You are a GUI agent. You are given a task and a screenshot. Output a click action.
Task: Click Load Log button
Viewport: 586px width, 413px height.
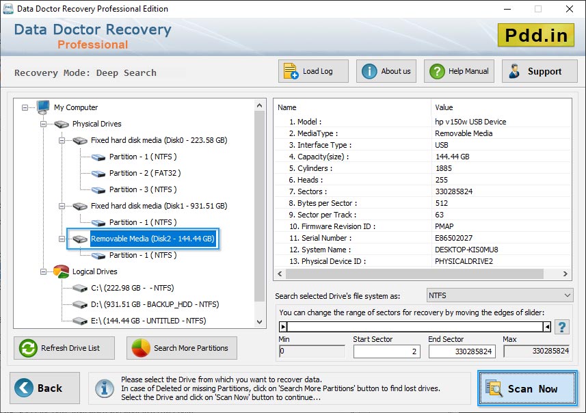[313, 71]
